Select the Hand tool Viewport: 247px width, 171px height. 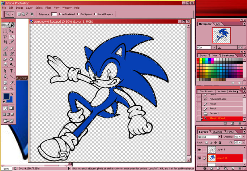tap(5, 88)
